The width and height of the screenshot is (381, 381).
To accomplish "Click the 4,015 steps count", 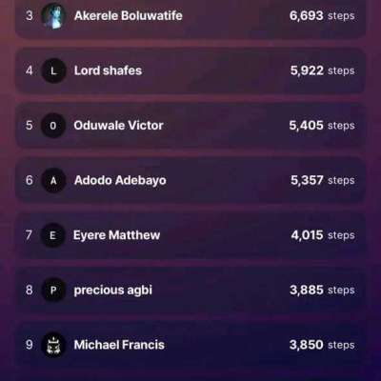I will [x=323, y=235].
